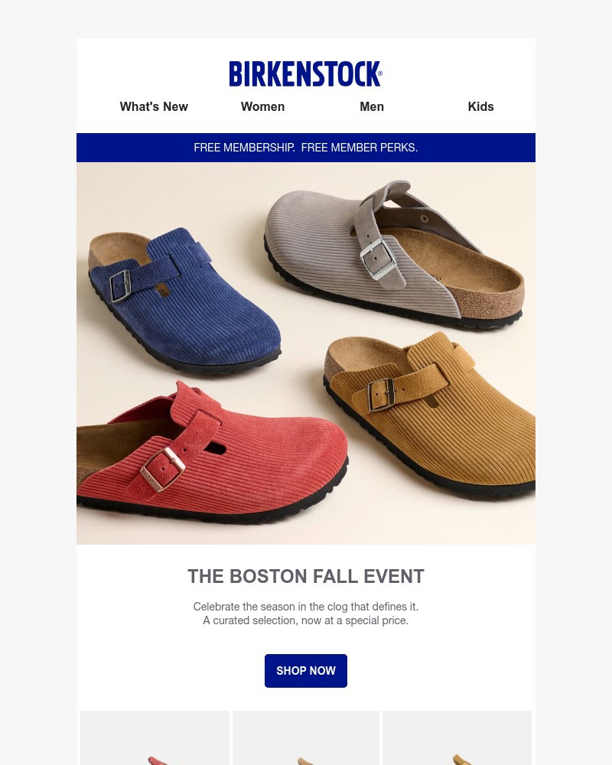Click The Boston Fall Event heading
Screen dimensions: 612x765
coord(306,576)
